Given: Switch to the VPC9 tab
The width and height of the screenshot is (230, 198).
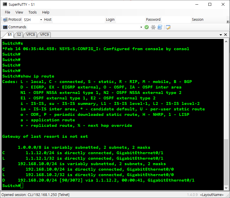Looking at the screenshot, I should 44,35.
